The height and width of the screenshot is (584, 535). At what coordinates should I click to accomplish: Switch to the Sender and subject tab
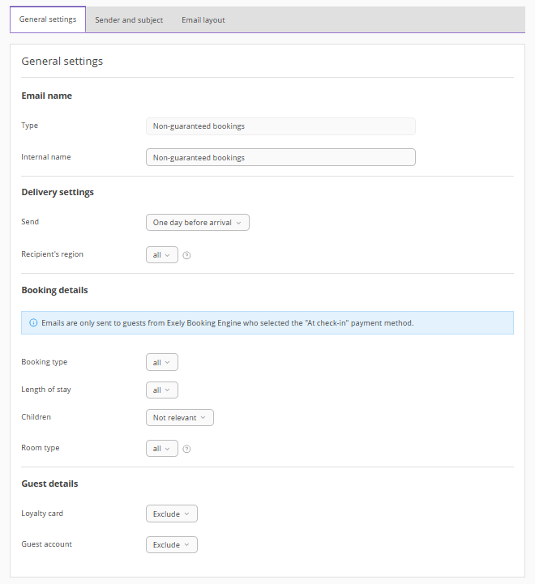coord(129,20)
